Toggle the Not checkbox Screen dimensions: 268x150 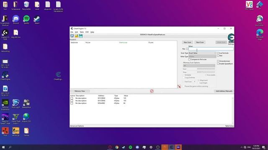pos(218,55)
